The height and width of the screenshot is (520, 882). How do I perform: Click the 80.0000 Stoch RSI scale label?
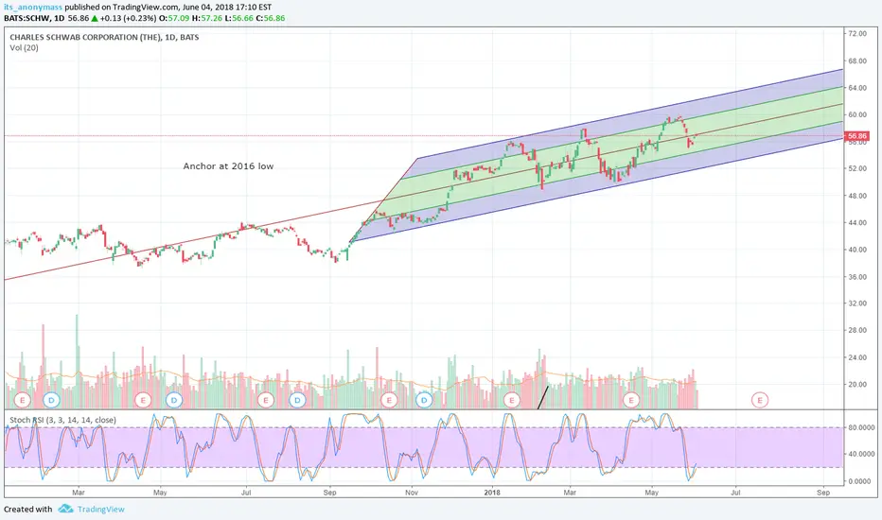tap(861, 427)
